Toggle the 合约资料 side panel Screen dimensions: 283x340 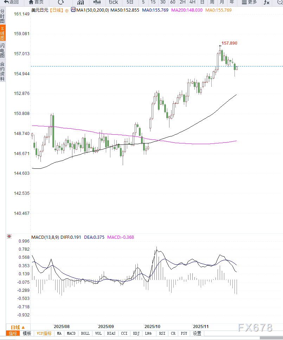pos(2,72)
